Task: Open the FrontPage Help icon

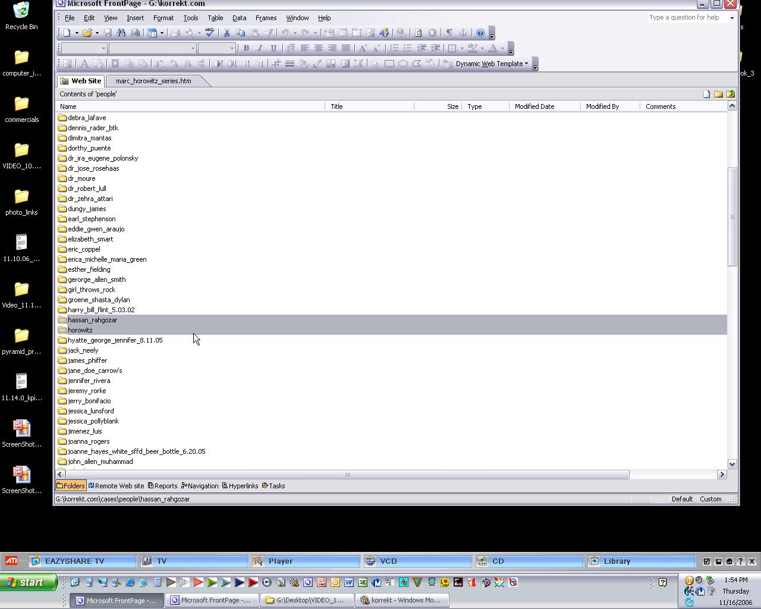Action: click(480, 33)
